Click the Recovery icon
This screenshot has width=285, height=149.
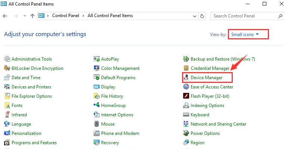pos(97,142)
